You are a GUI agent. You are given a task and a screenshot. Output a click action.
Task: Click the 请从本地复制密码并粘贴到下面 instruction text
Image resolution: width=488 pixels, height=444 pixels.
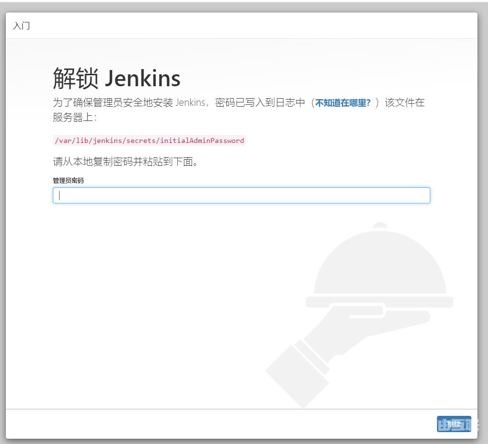click(x=125, y=162)
